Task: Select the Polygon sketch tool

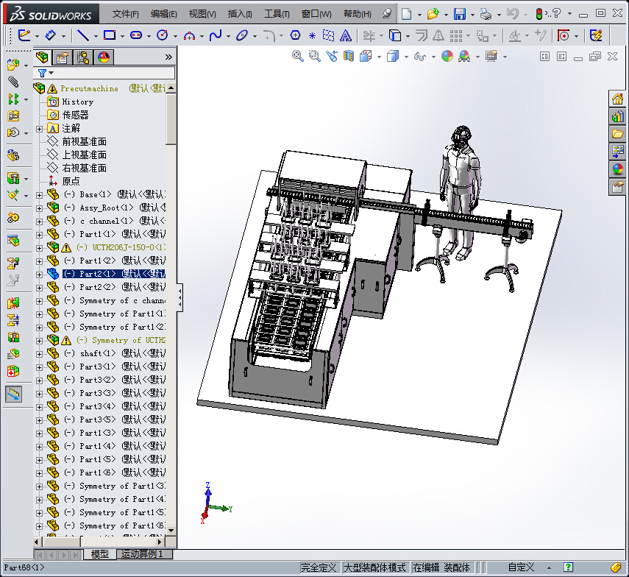Action: pos(295,35)
